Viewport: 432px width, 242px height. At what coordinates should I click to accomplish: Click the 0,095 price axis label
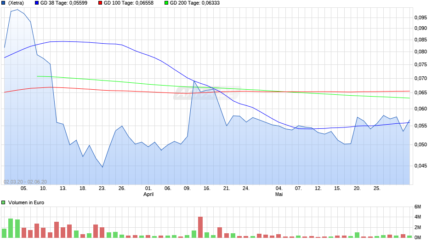(421, 17)
